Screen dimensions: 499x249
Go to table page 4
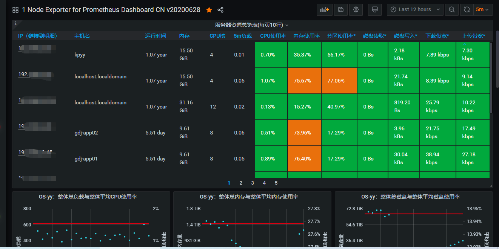coord(264,183)
